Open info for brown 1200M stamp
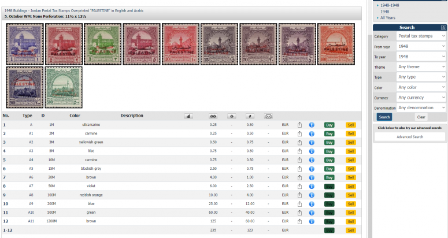 pos(312,221)
